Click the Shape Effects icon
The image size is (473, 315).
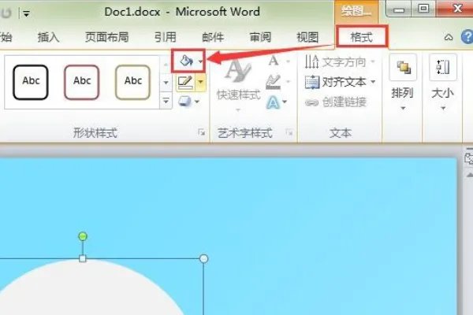[x=184, y=102]
